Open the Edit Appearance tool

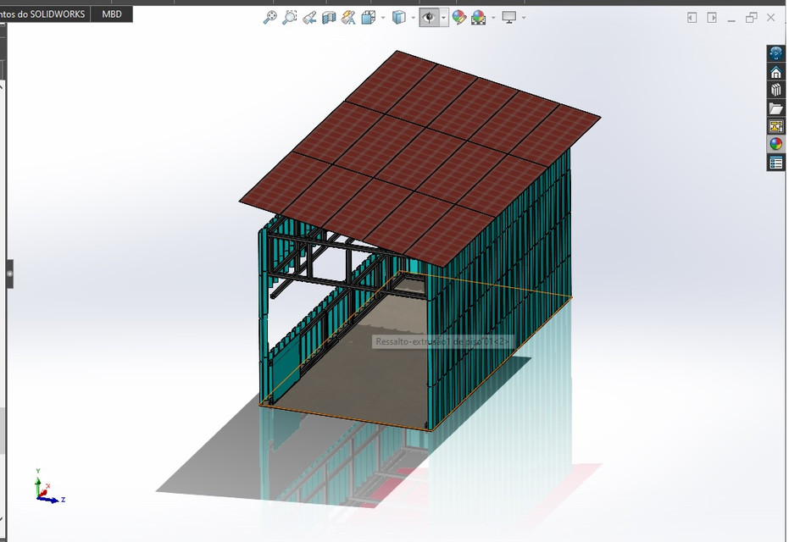click(458, 16)
